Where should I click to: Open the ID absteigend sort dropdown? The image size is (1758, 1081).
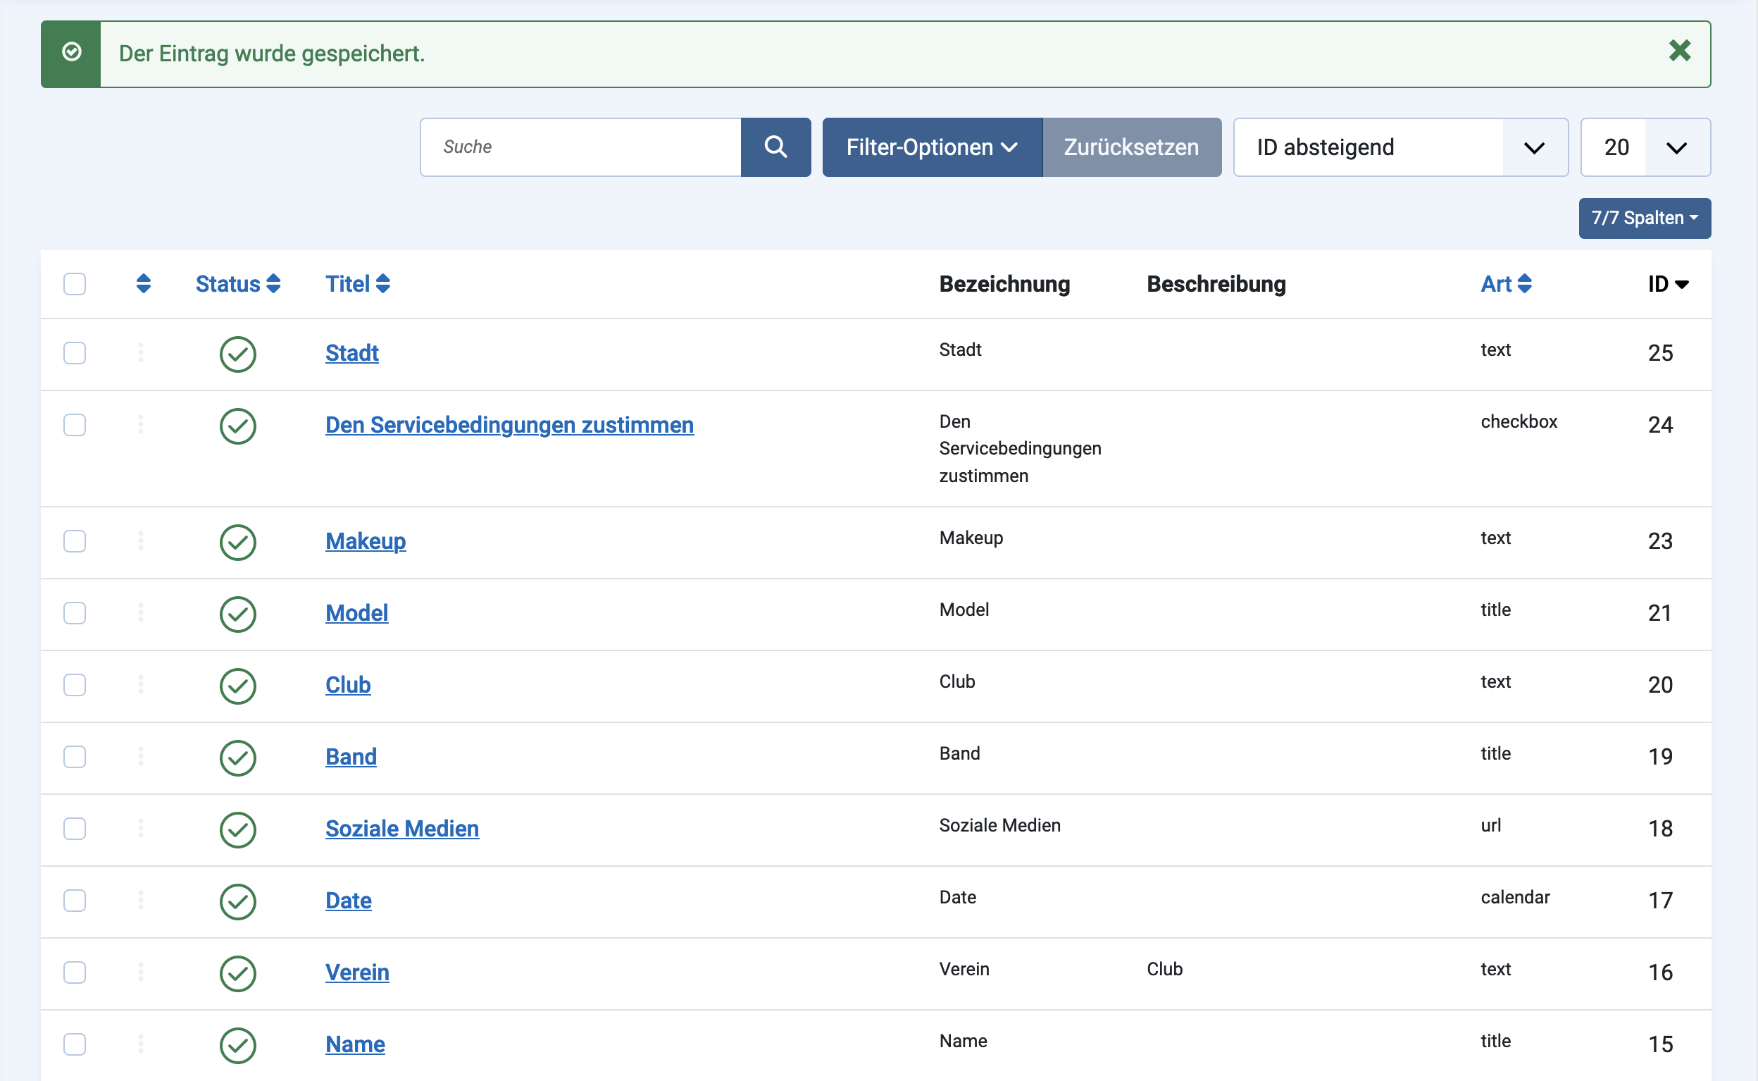pos(1399,147)
